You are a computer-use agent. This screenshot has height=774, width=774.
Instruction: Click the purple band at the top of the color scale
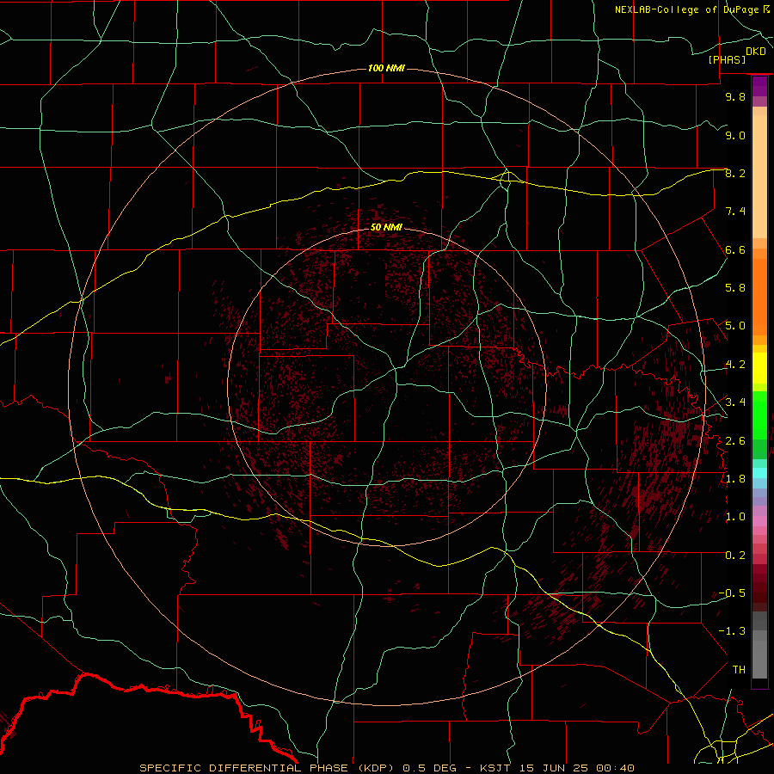pyautogui.click(x=759, y=86)
